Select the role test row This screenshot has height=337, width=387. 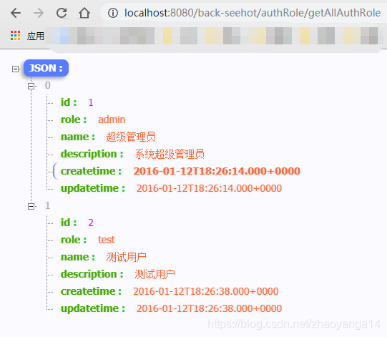click(x=88, y=240)
